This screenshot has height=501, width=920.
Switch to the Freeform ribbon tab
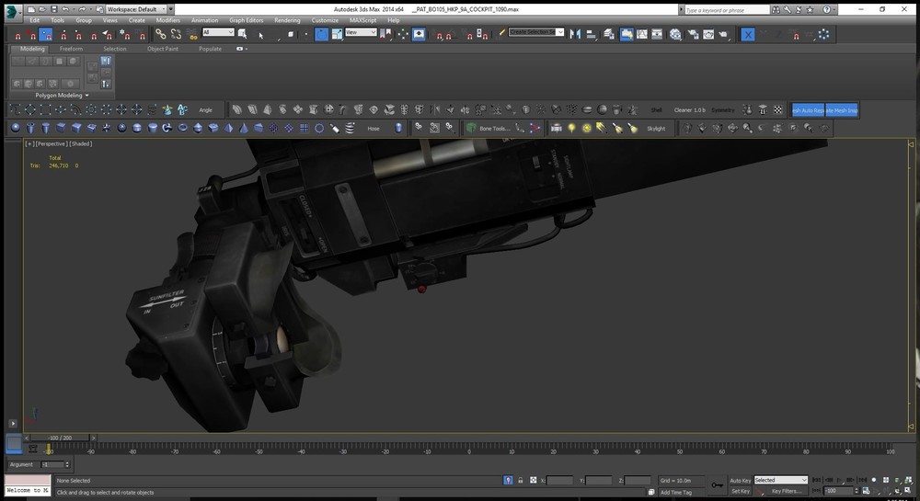pos(72,49)
